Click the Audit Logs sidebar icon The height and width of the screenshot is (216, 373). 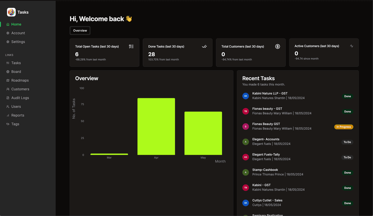(x=8, y=98)
